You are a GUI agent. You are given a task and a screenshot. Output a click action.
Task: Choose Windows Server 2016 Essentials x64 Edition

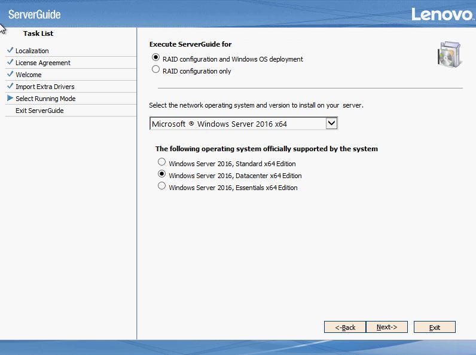[x=162, y=186]
